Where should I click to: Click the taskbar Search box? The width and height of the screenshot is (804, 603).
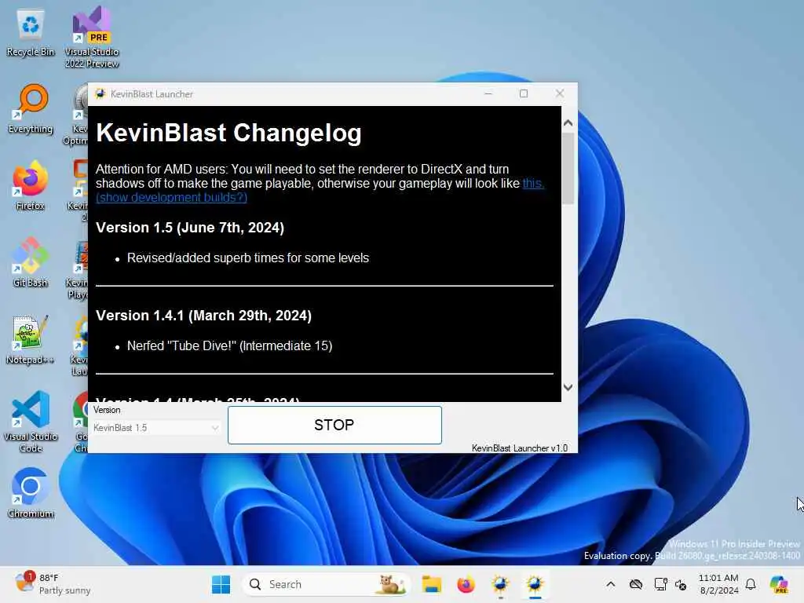pyautogui.click(x=326, y=584)
